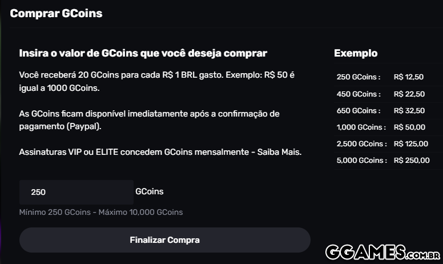This screenshot has width=443, height=264.
Task: Click the R$ 22,50 price
Action: point(409,94)
